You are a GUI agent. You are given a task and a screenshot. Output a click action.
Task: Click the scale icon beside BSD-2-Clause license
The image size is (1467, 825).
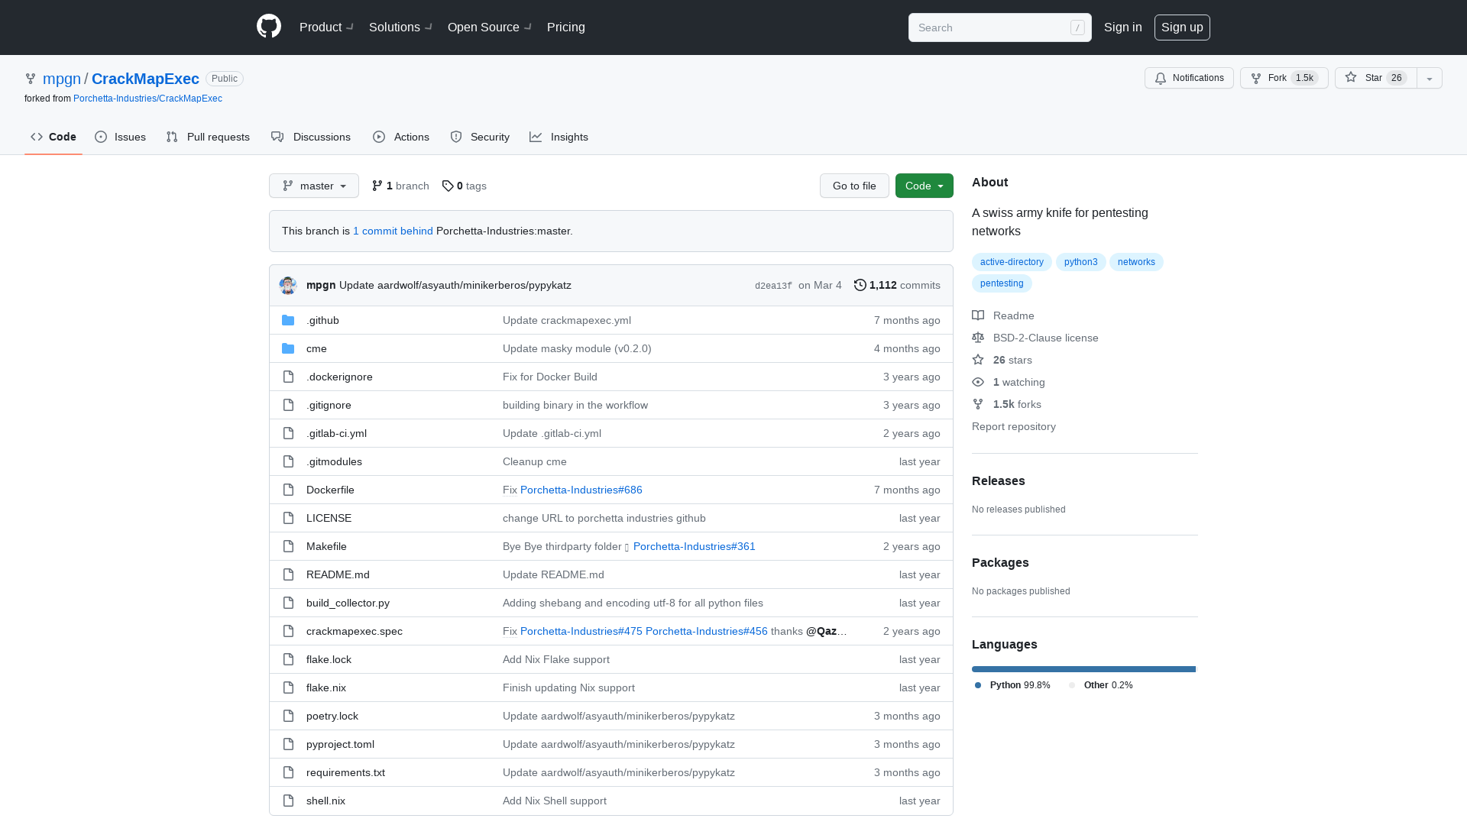978,338
